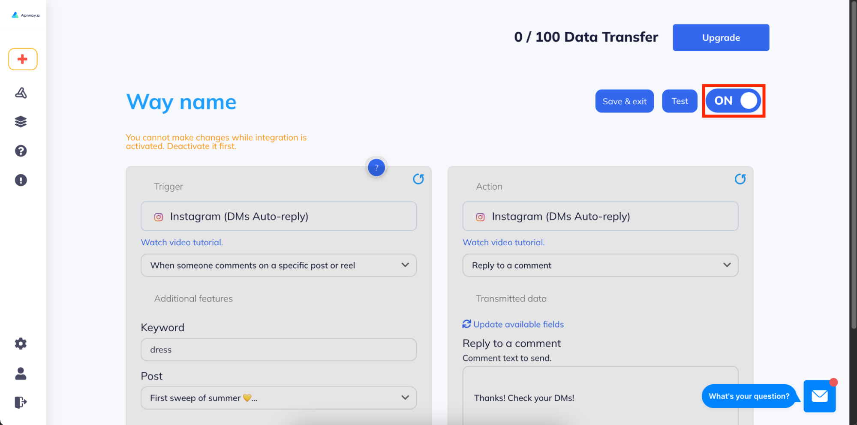Reset the Action panel with refresh icon
857x425 pixels.
click(740, 179)
